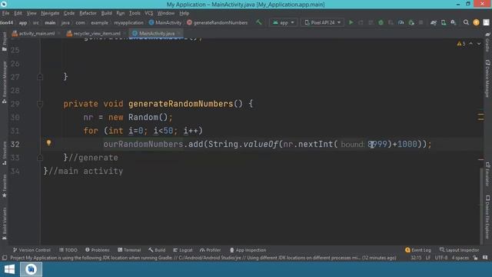Click the myapplication breadcrumb
This screenshot has width=492, height=277.
tap(128, 22)
